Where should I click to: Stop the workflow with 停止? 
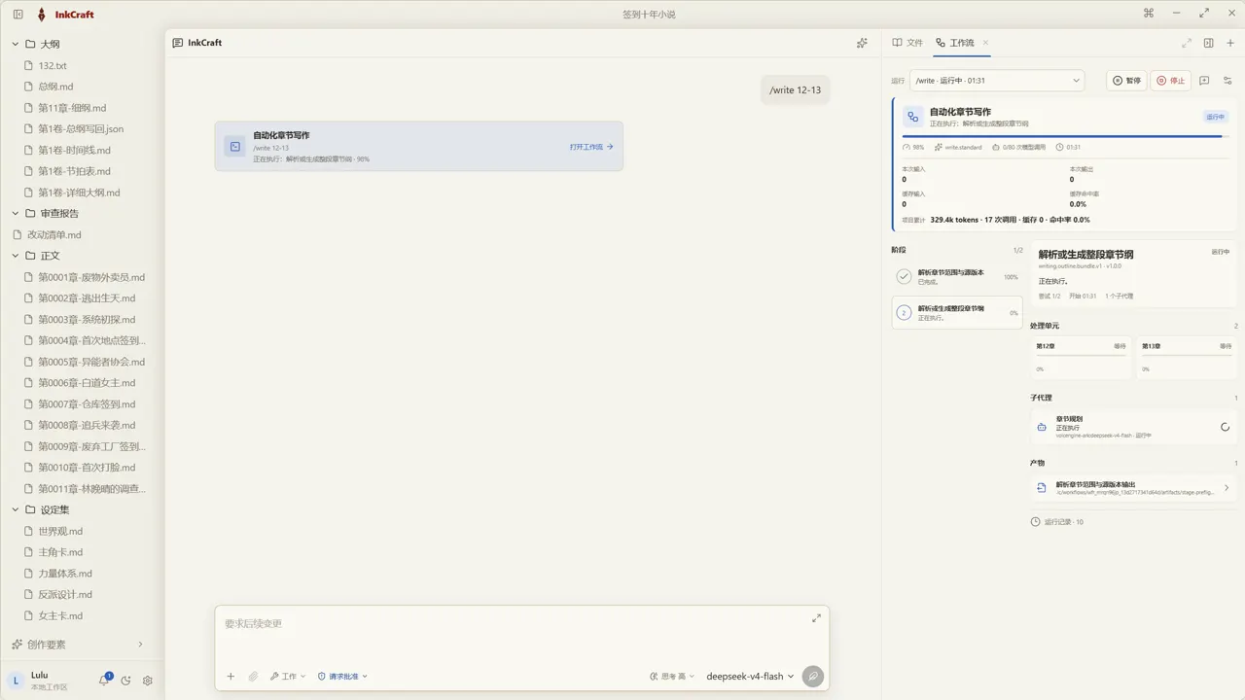(1170, 81)
